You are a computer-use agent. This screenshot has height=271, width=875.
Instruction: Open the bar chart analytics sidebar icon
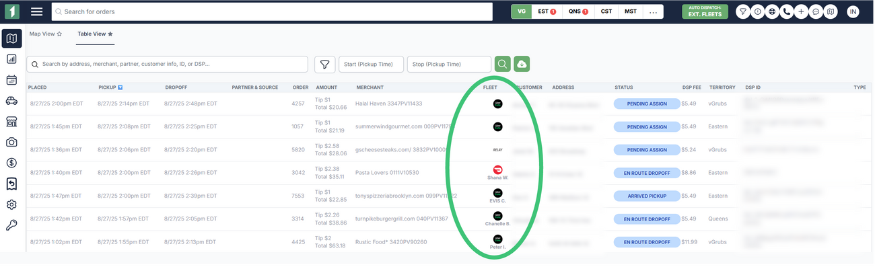click(x=11, y=59)
